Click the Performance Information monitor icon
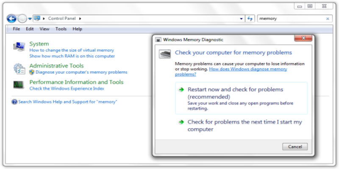339x169 pixels. point(19,85)
